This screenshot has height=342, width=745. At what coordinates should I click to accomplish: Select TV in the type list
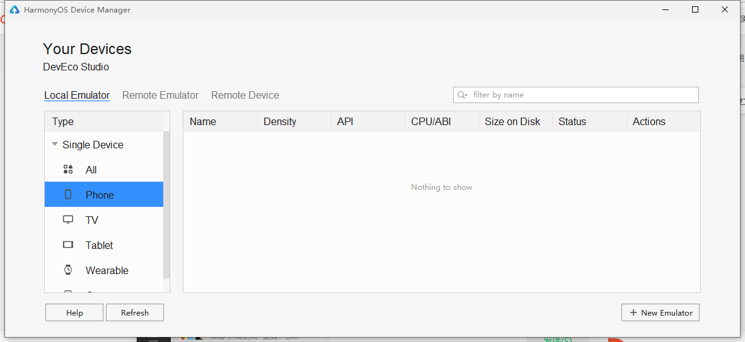(x=103, y=220)
